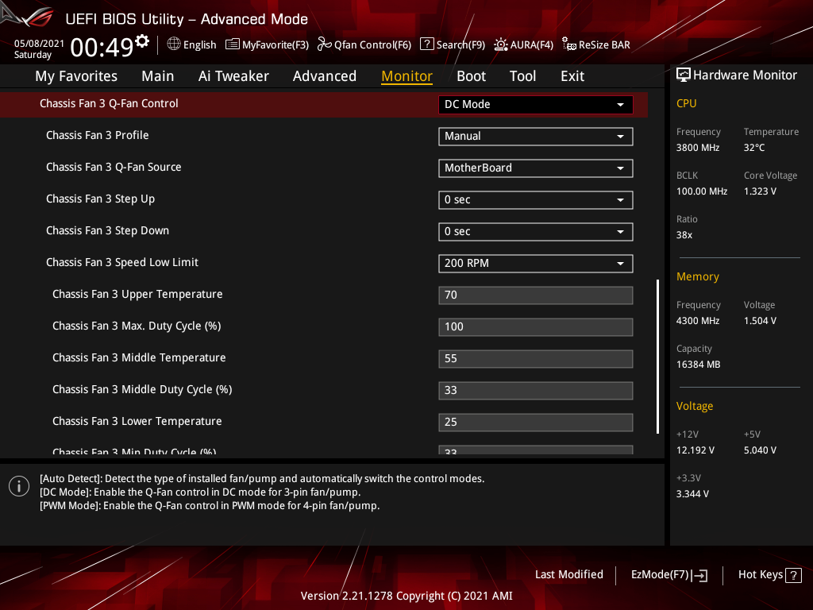Open the Hot Keys help
This screenshot has height=610, width=813.
[x=769, y=575]
